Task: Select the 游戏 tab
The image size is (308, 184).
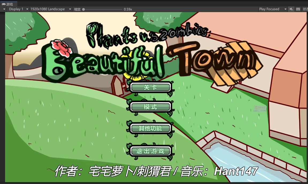Action: click(9, 4)
